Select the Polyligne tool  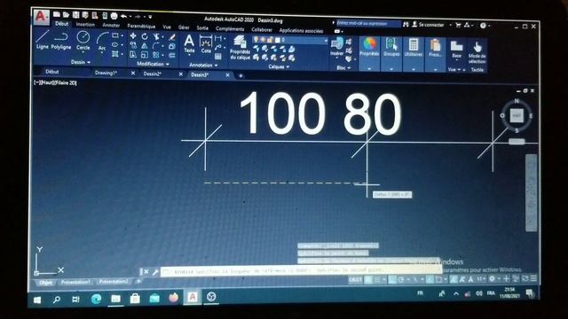[61, 41]
